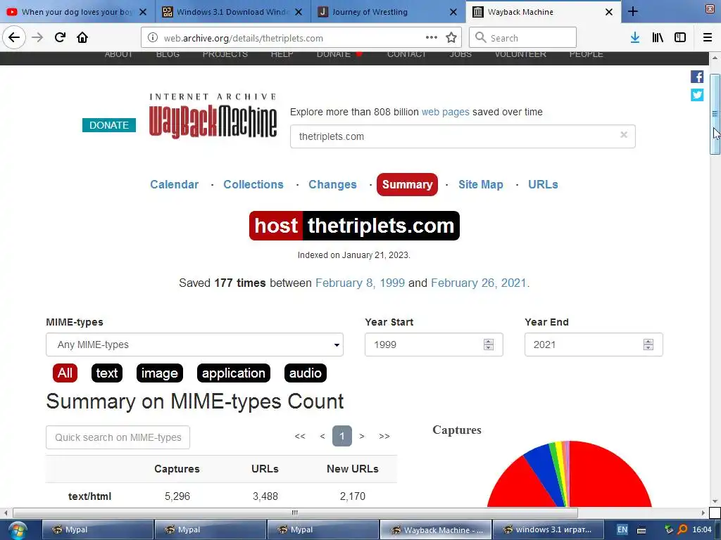Follow the web pages link
This screenshot has height=540, width=721.
445,112
